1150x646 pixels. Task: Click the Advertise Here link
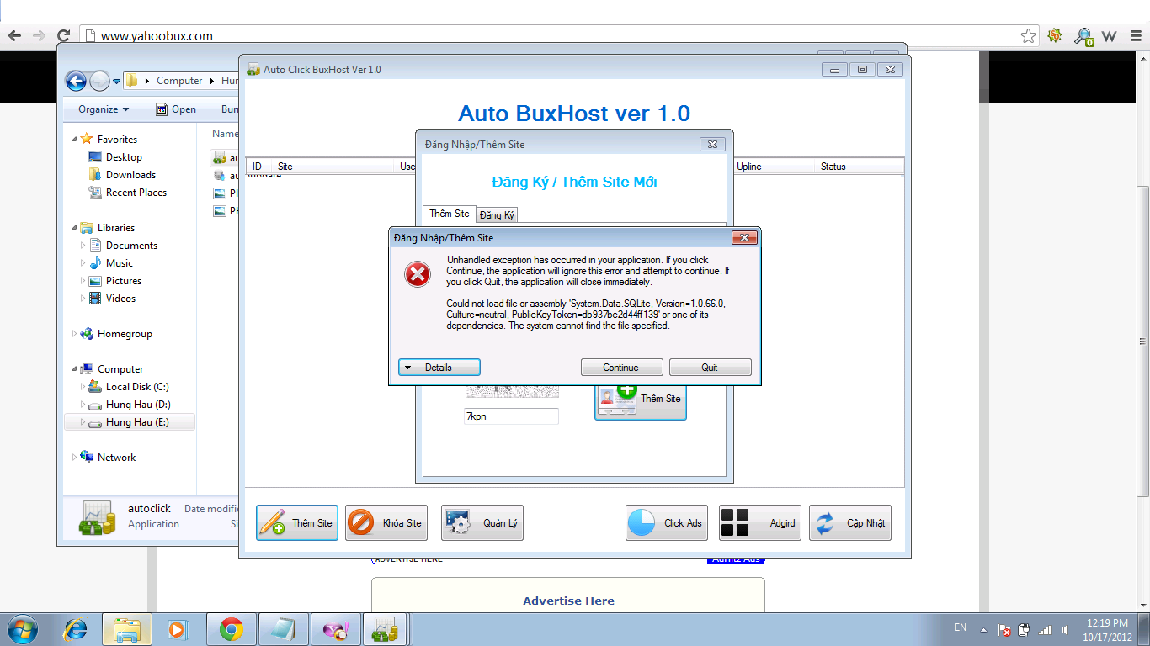point(568,601)
